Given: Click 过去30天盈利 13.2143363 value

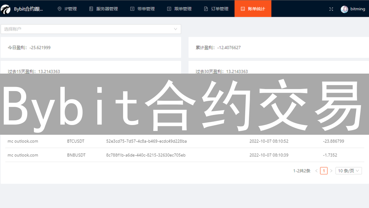Looking at the screenshot, I should [237, 72].
